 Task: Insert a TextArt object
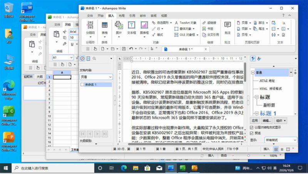186,23
